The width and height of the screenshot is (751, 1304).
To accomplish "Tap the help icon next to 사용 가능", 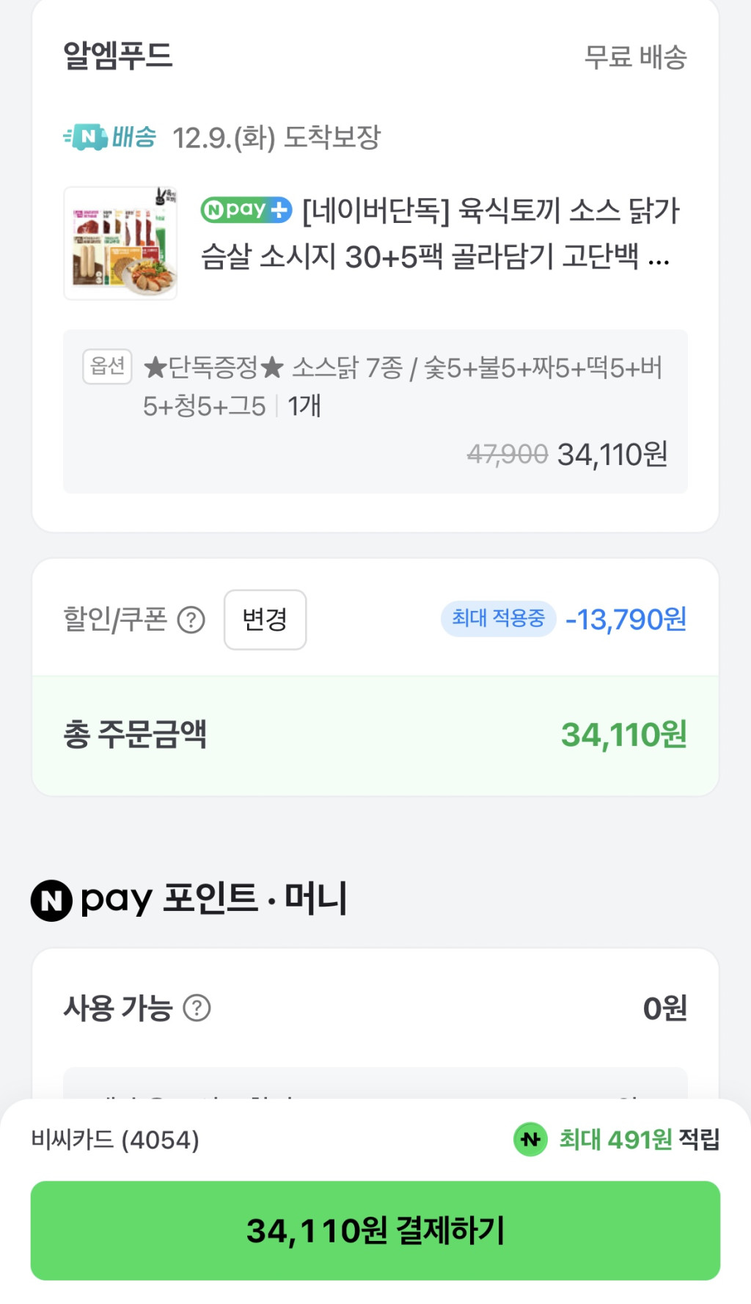I will [x=197, y=1008].
